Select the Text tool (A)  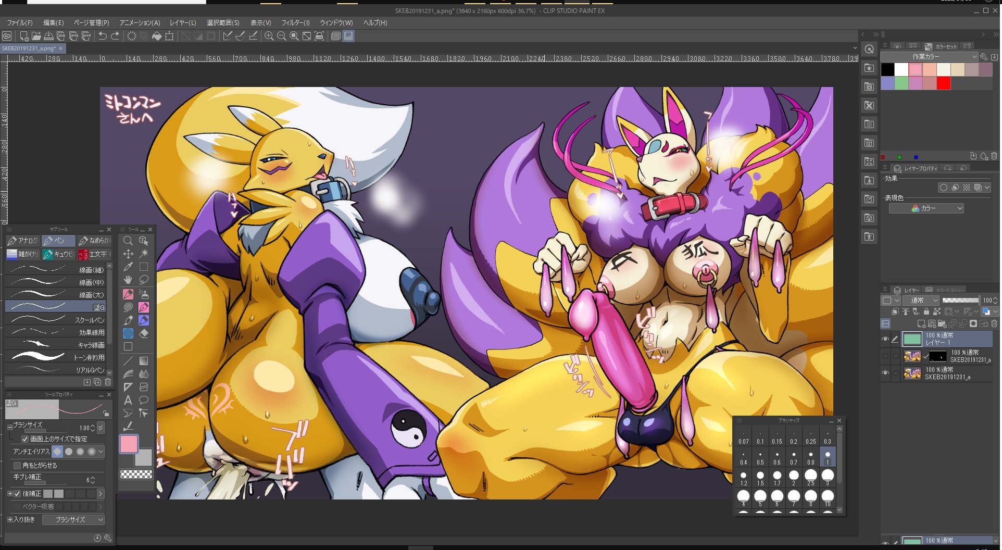pyautogui.click(x=128, y=400)
